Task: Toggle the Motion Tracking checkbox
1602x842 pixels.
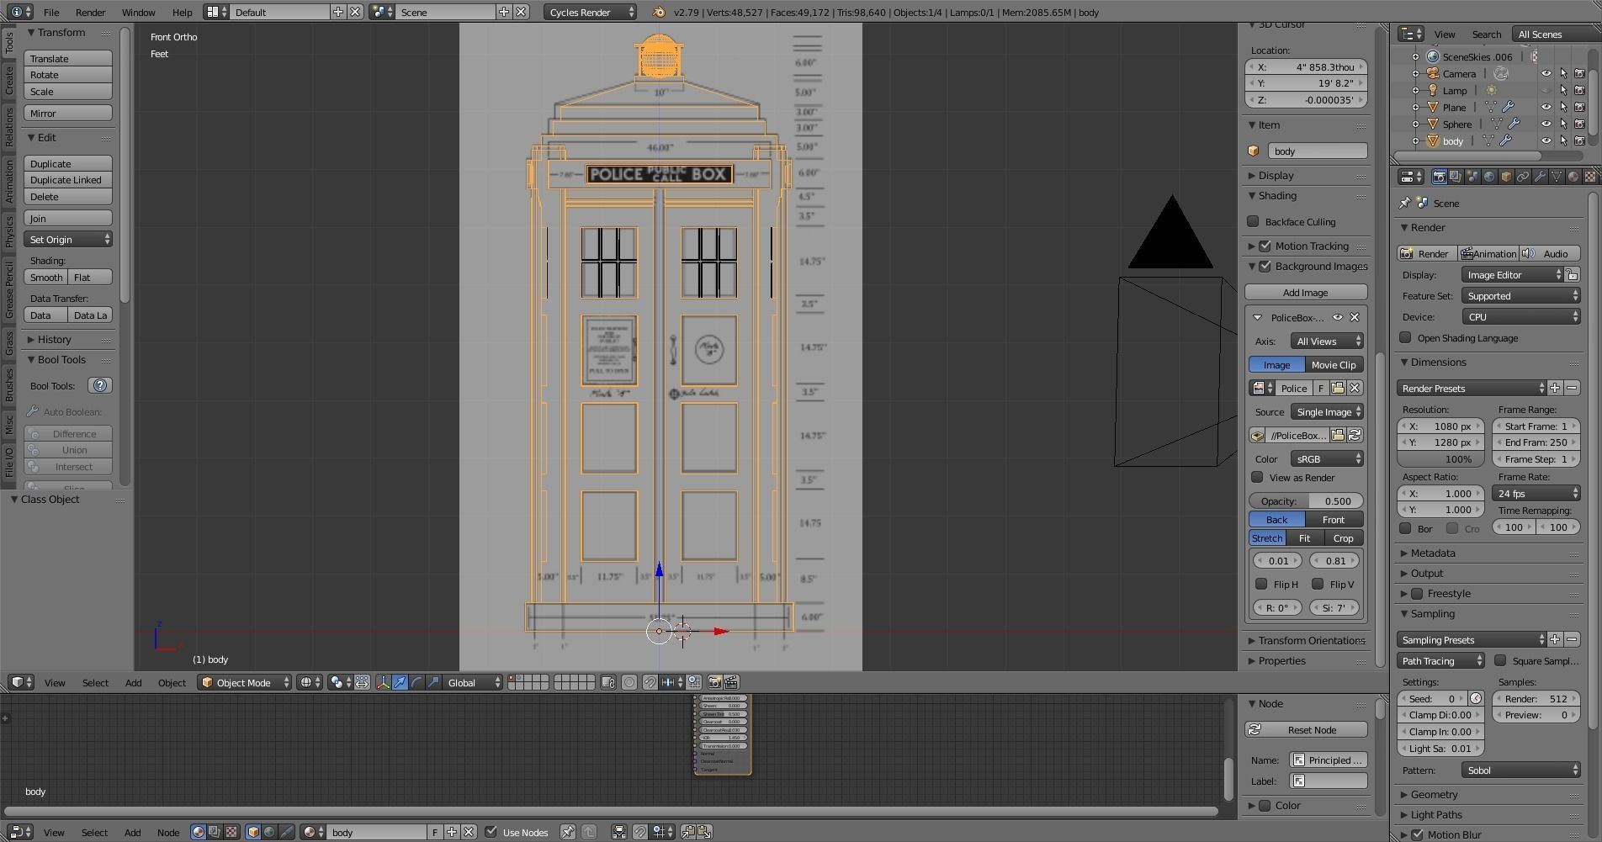Action: point(1265,246)
